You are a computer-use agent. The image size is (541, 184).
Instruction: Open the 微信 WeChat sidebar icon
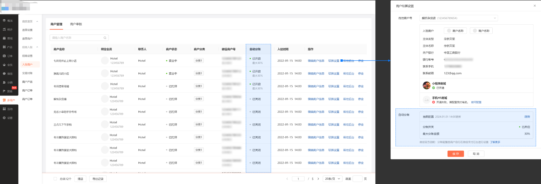point(4,73)
